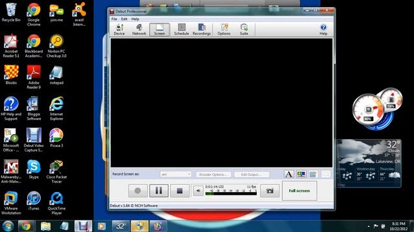This screenshot has height=232, width=414.
Task: Open Google Chrome desktop shortcut
Action: point(34,14)
